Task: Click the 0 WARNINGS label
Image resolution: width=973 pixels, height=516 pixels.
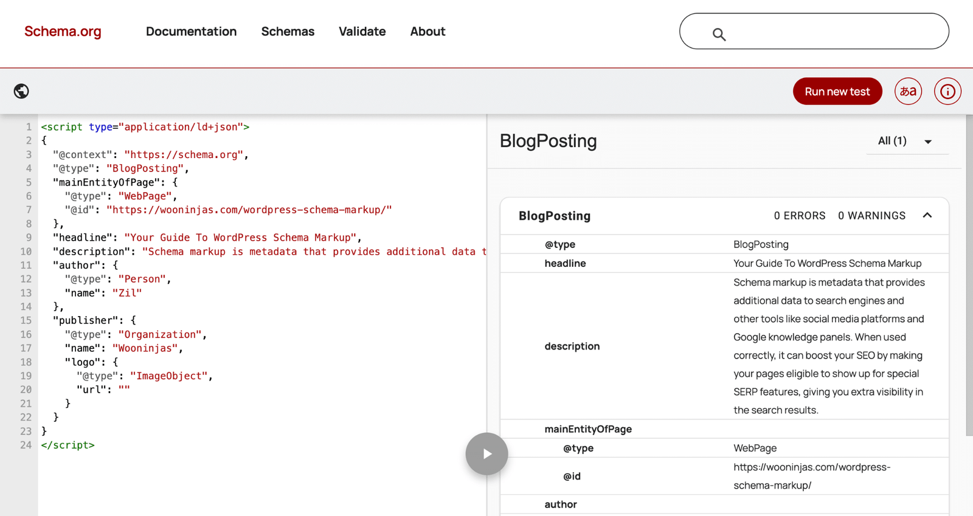Action: click(871, 216)
